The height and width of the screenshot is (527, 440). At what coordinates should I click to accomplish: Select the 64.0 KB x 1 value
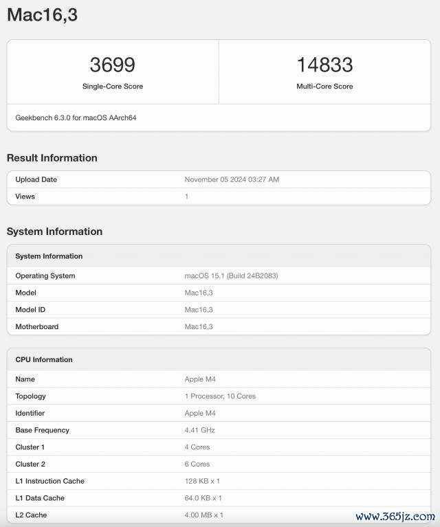click(203, 498)
